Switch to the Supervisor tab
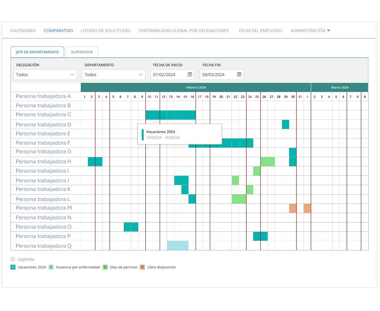 [x=82, y=52]
